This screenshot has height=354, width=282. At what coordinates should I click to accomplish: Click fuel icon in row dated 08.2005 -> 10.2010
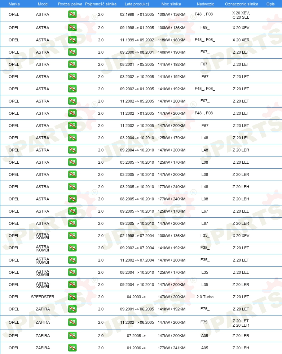(x=72, y=199)
